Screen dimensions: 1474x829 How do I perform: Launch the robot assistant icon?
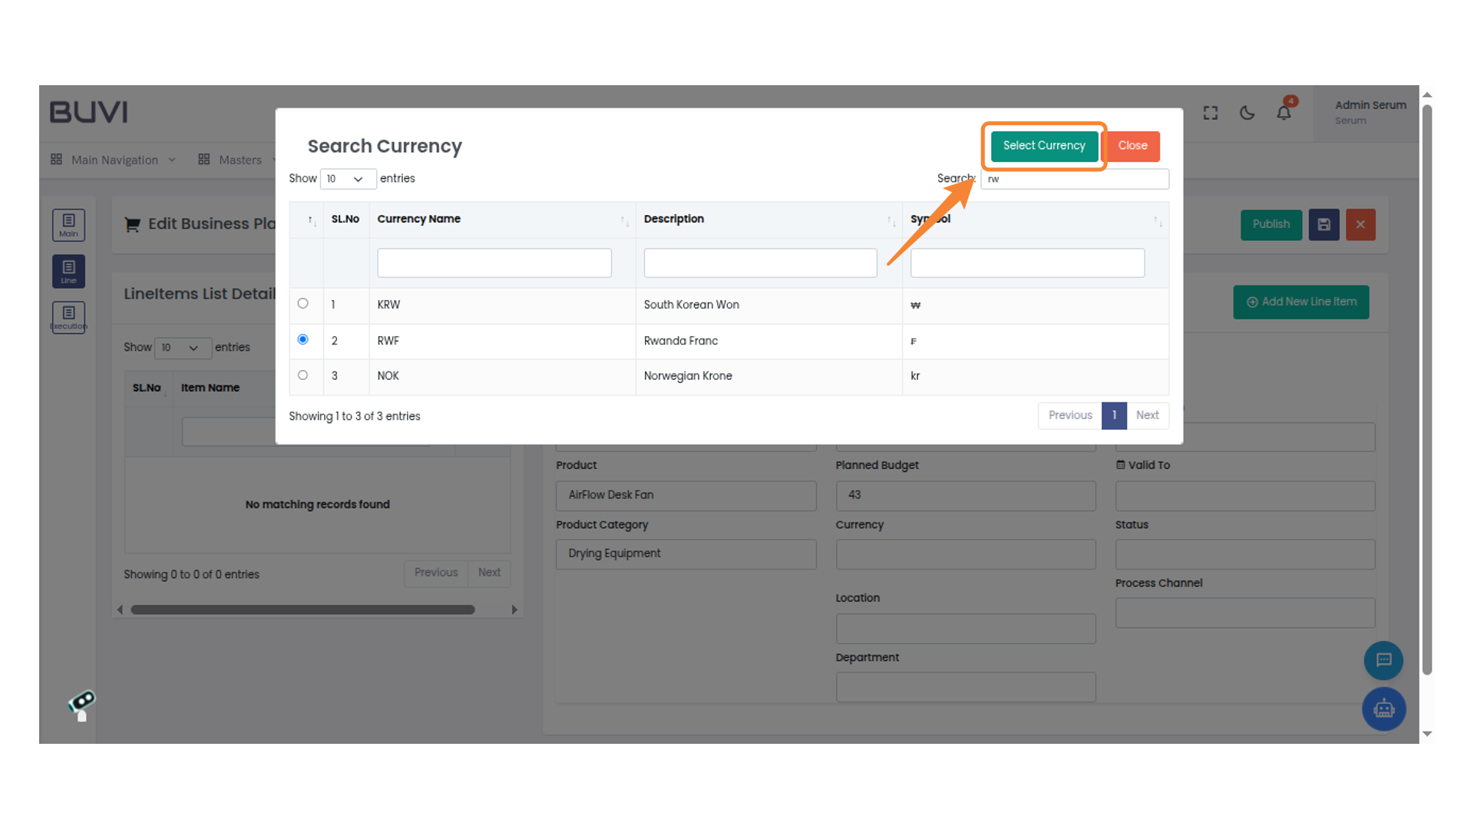pos(1383,709)
